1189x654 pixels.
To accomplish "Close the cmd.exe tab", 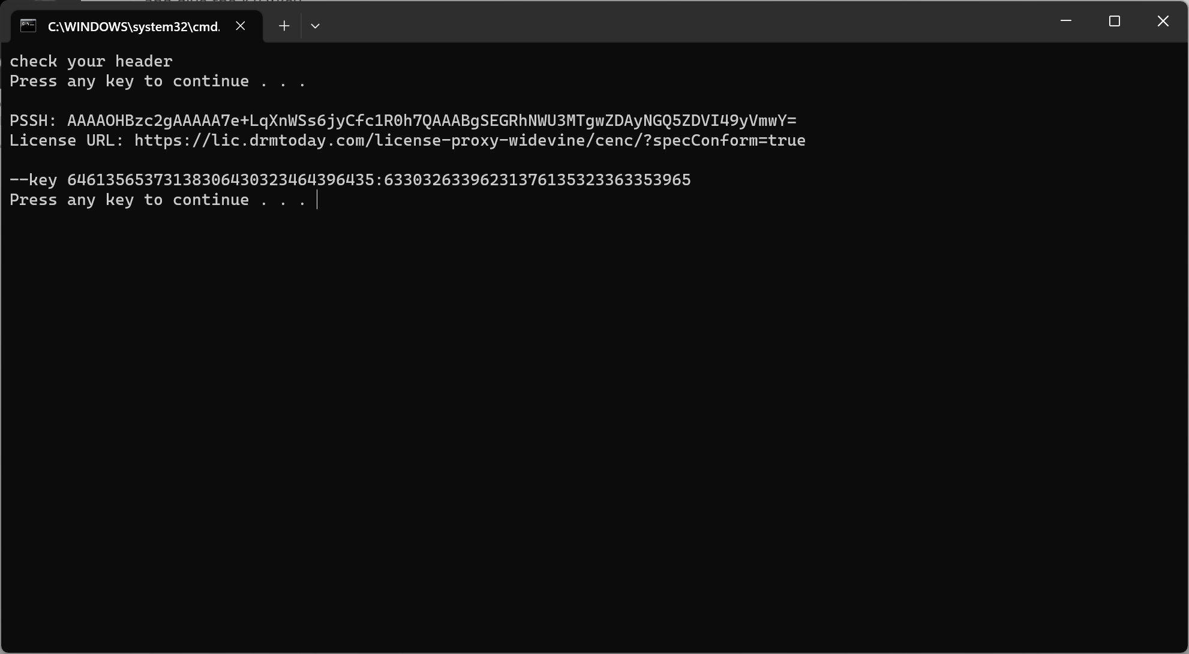I will (241, 26).
